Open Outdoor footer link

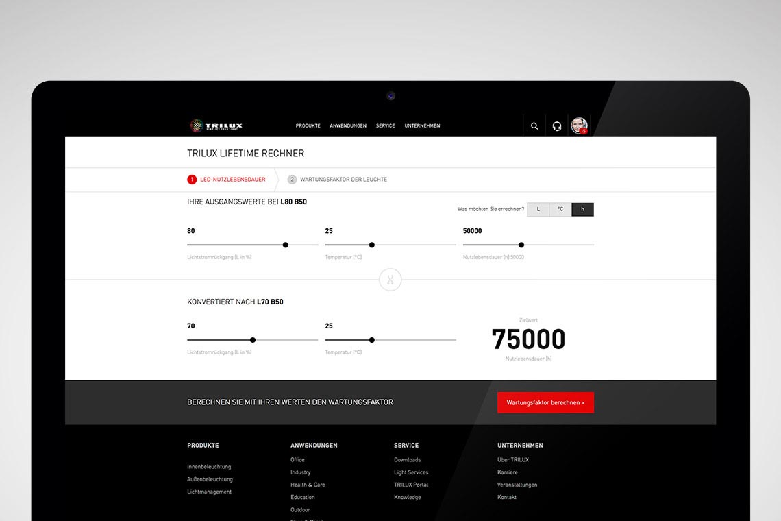pos(300,509)
